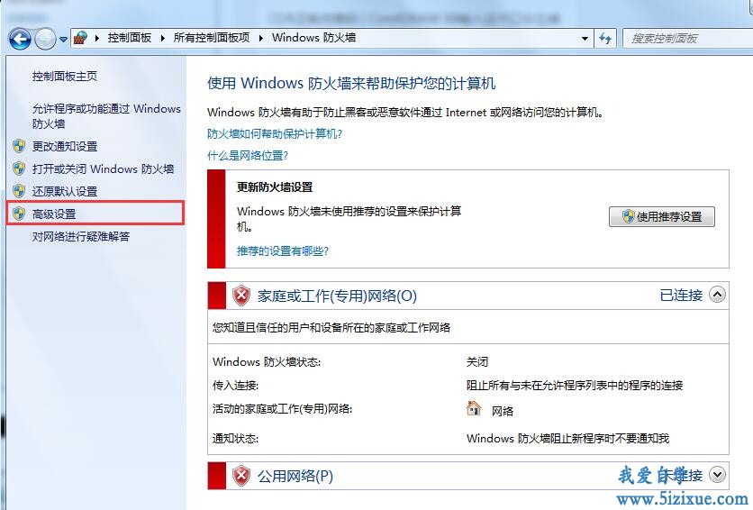This screenshot has width=753, height=510.
Task: Select 控制面板 in the breadcrumb
Action: (129, 38)
